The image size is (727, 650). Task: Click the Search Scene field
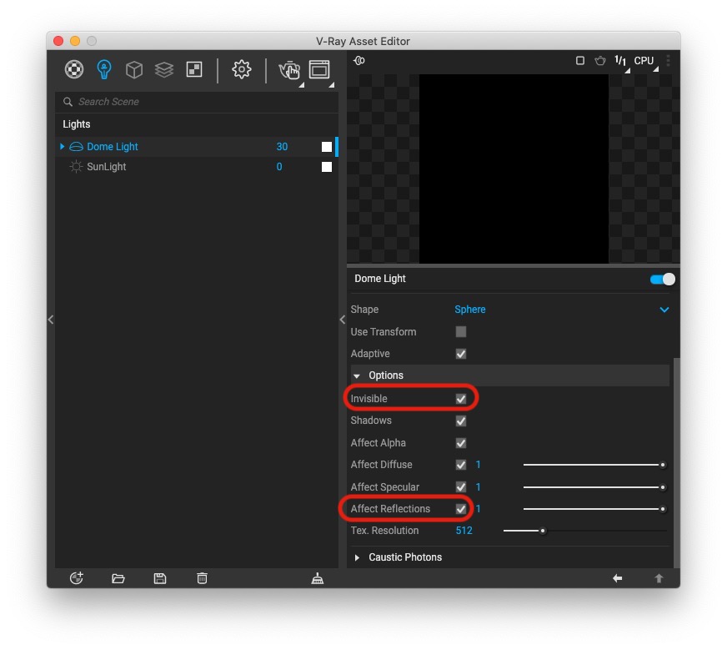(197, 102)
